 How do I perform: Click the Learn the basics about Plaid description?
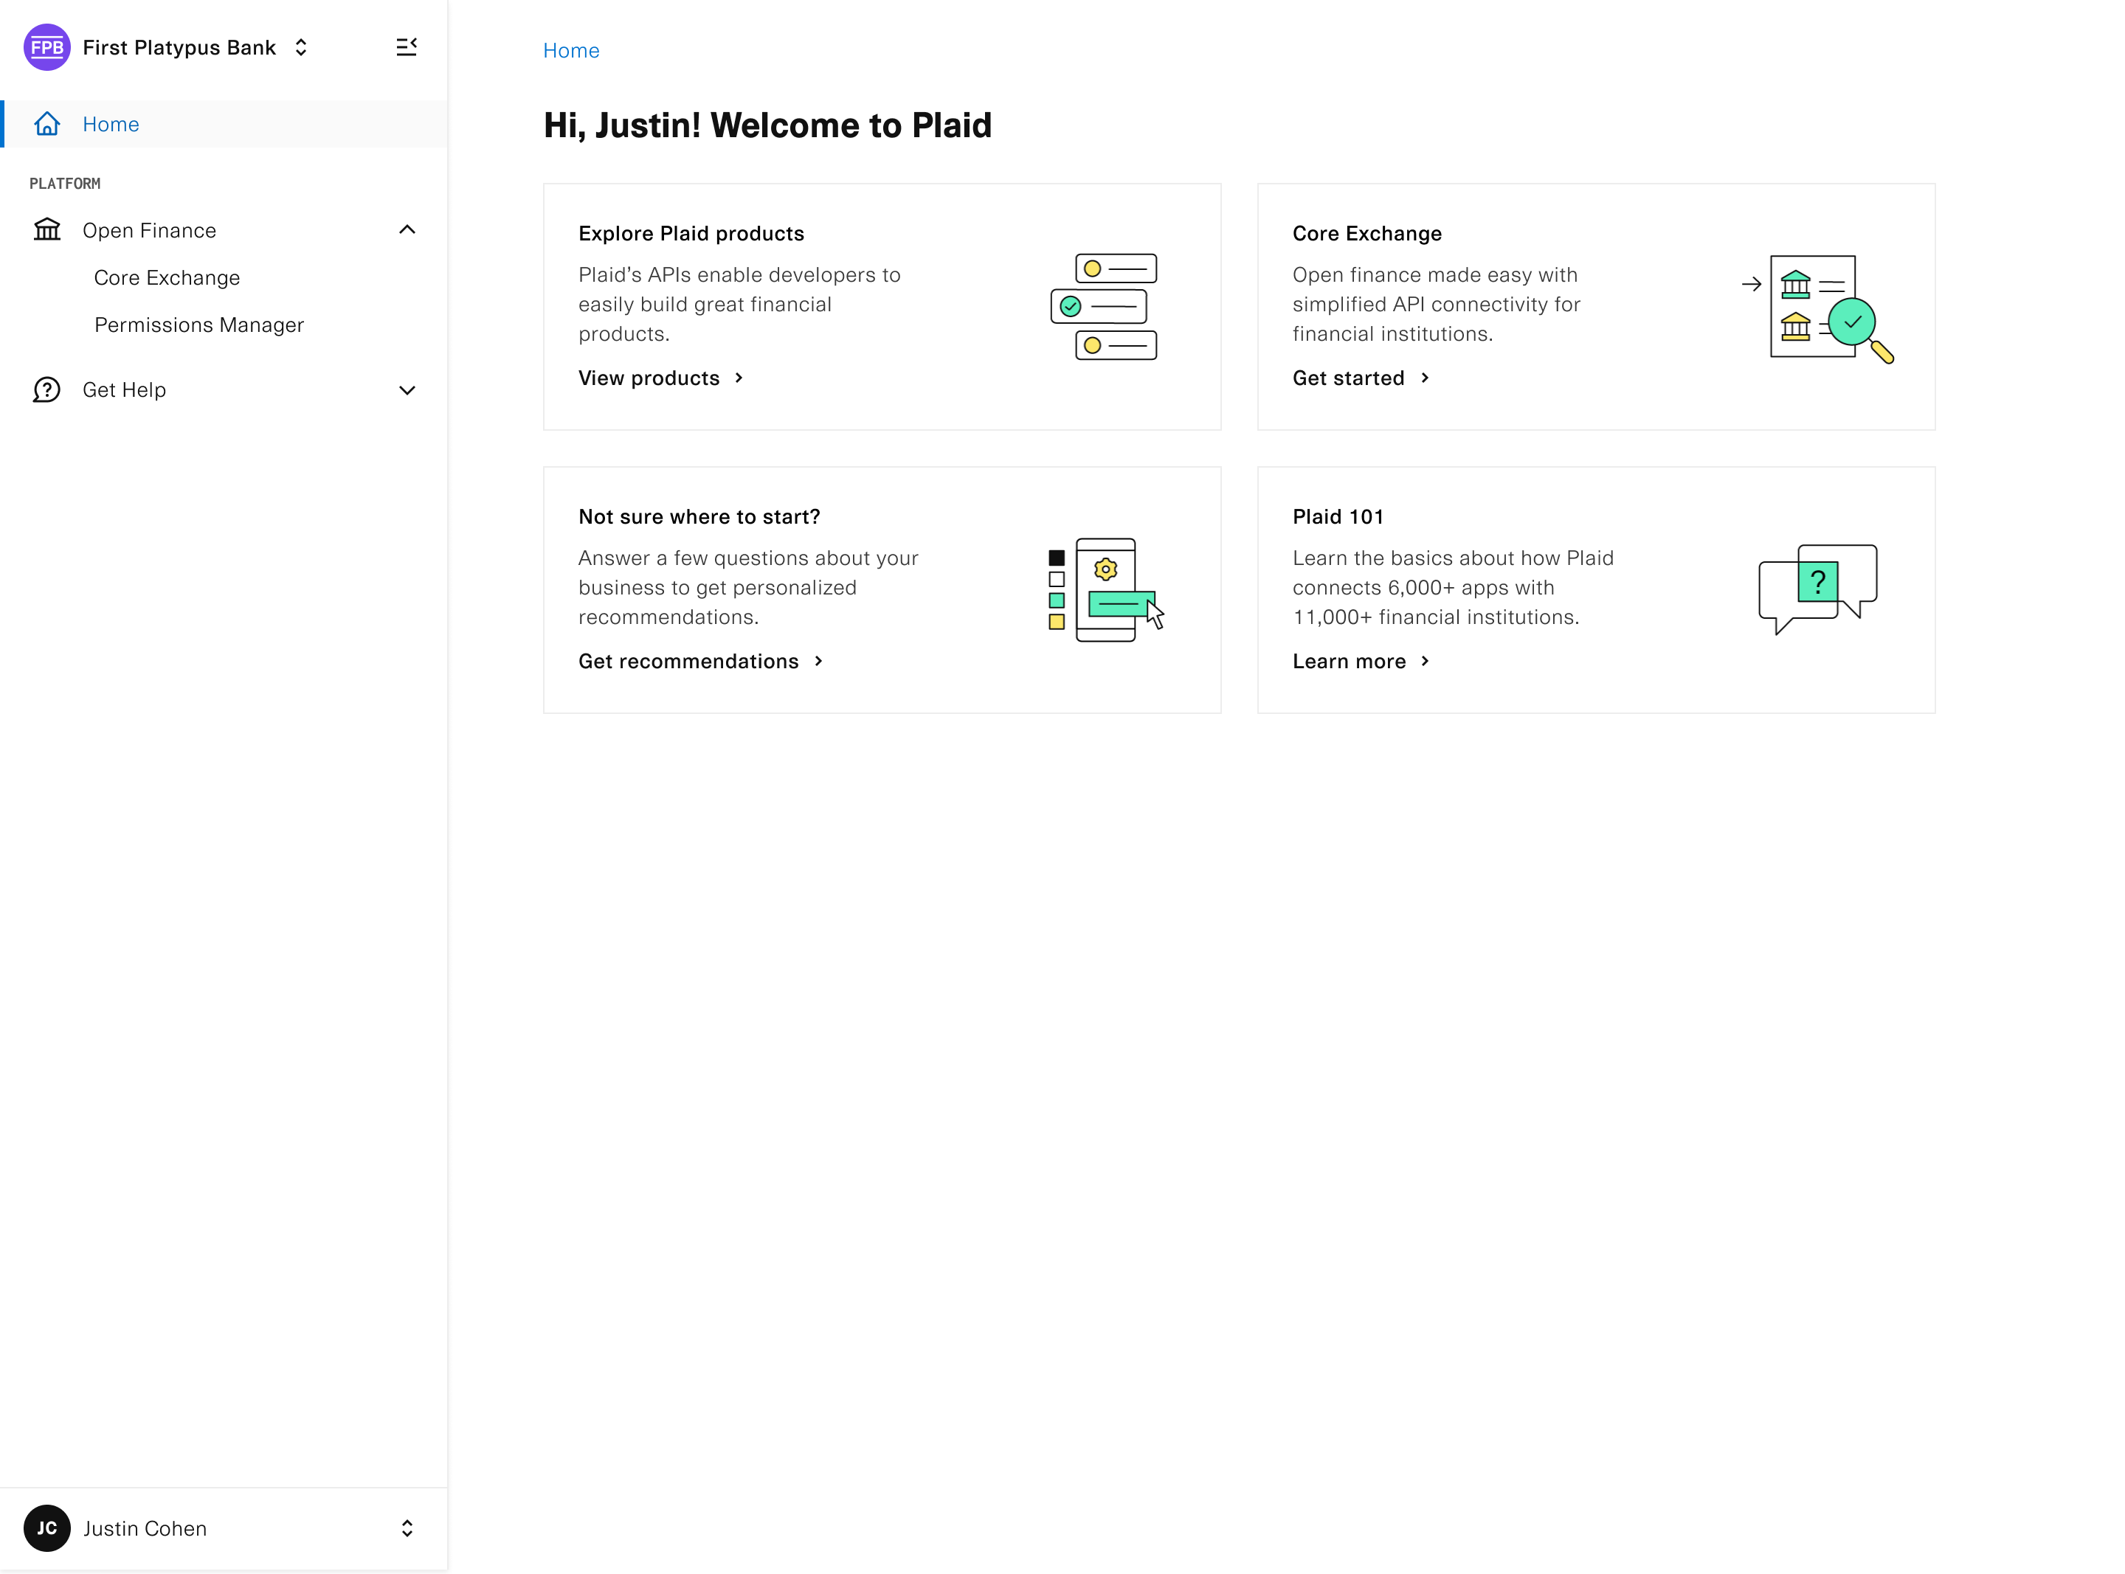pos(1452,587)
